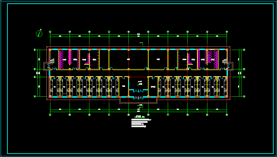
Task: Click the section cut marker above the plan
Action: point(141,43)
